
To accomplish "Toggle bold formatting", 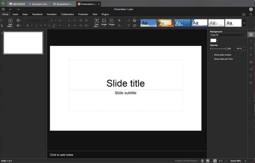I will click(x=28, y=26).
